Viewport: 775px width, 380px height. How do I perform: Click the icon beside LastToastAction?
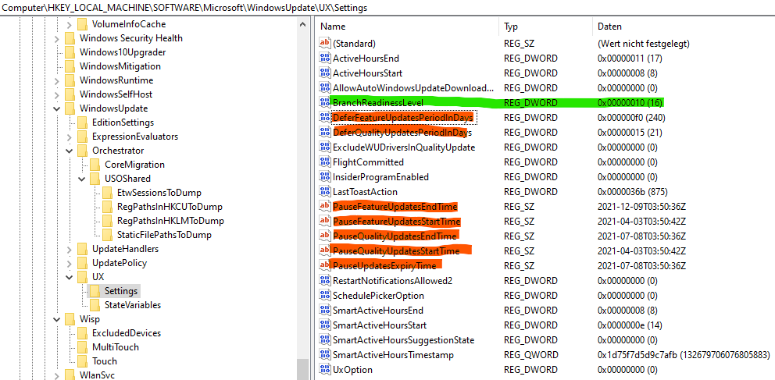325,191
